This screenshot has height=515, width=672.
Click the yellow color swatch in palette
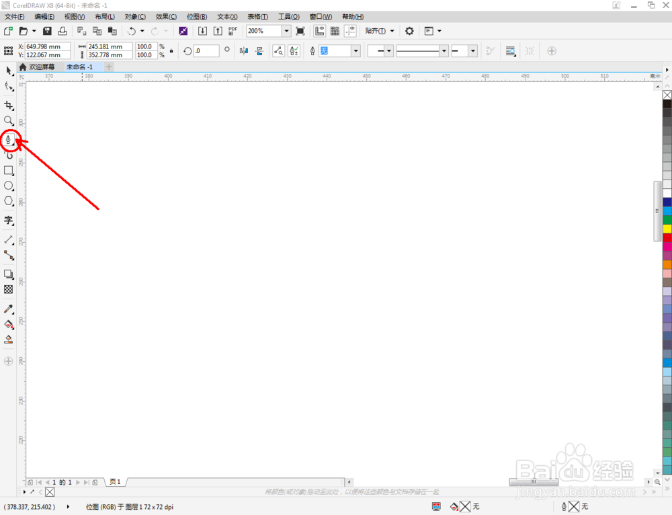pyautogui.click(x=667, y=229)
